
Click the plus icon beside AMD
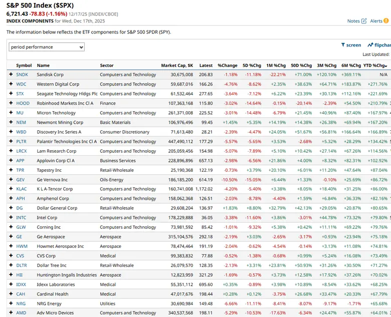click(x=11, y=313)
